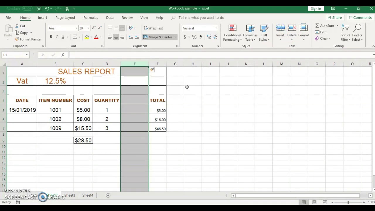Open the General number format dropdown
This screenshot has width=375, height=211.
[x=216, y=28]
